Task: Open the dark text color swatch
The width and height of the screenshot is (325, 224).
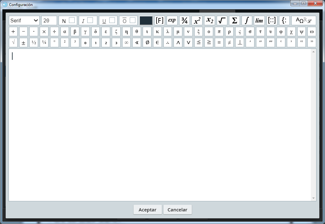Action: (x=146, y=20)
